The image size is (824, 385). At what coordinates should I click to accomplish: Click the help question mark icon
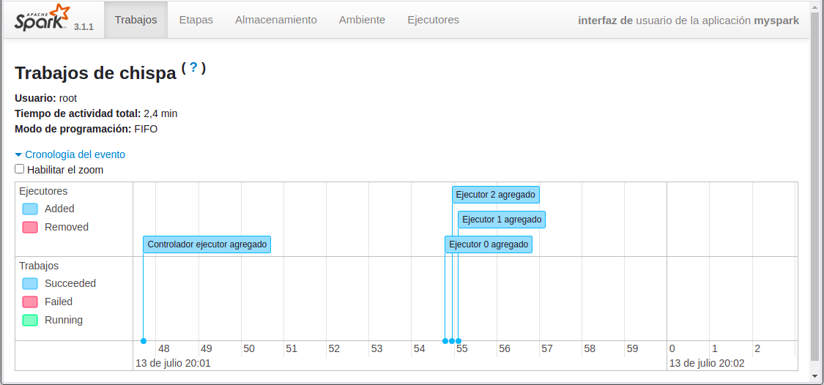193,68
